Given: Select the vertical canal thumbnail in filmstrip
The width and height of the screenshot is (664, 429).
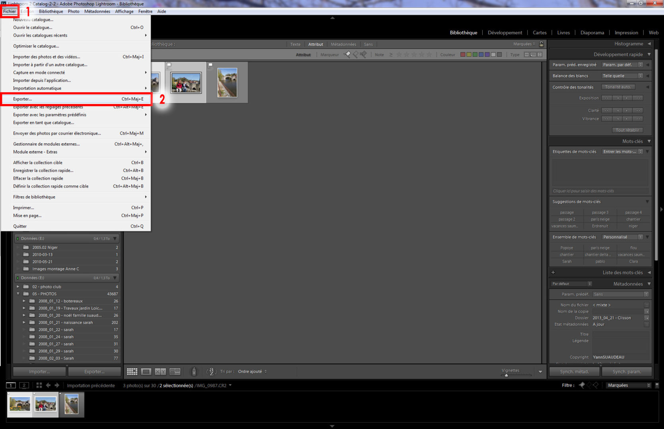Looking at the screenshot, I should tap(72, 404).
